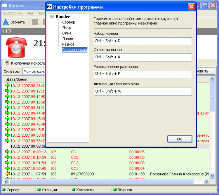
Task: Click the blue triangle Звонить call icon
Action: click(x=6, y=22)
